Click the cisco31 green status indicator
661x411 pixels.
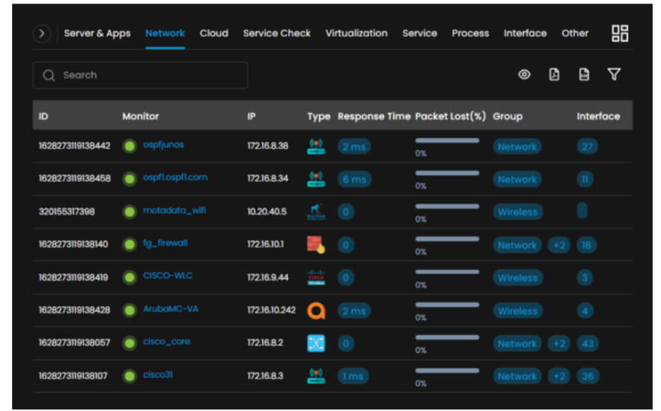[130, 376]
